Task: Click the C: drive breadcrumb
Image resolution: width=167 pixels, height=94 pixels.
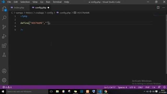Action: [x=12, y=13]
